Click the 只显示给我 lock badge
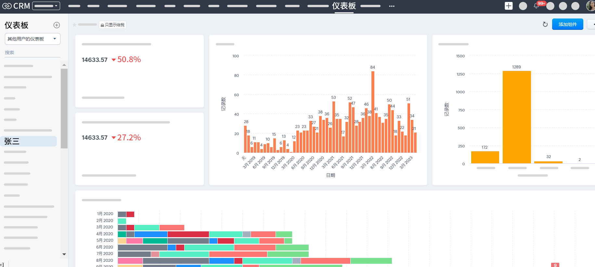 click(112, 25)
